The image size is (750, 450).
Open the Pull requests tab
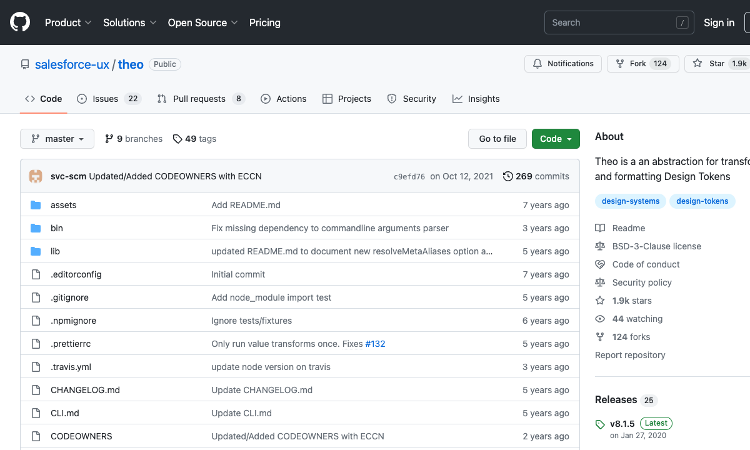(199, 99)
